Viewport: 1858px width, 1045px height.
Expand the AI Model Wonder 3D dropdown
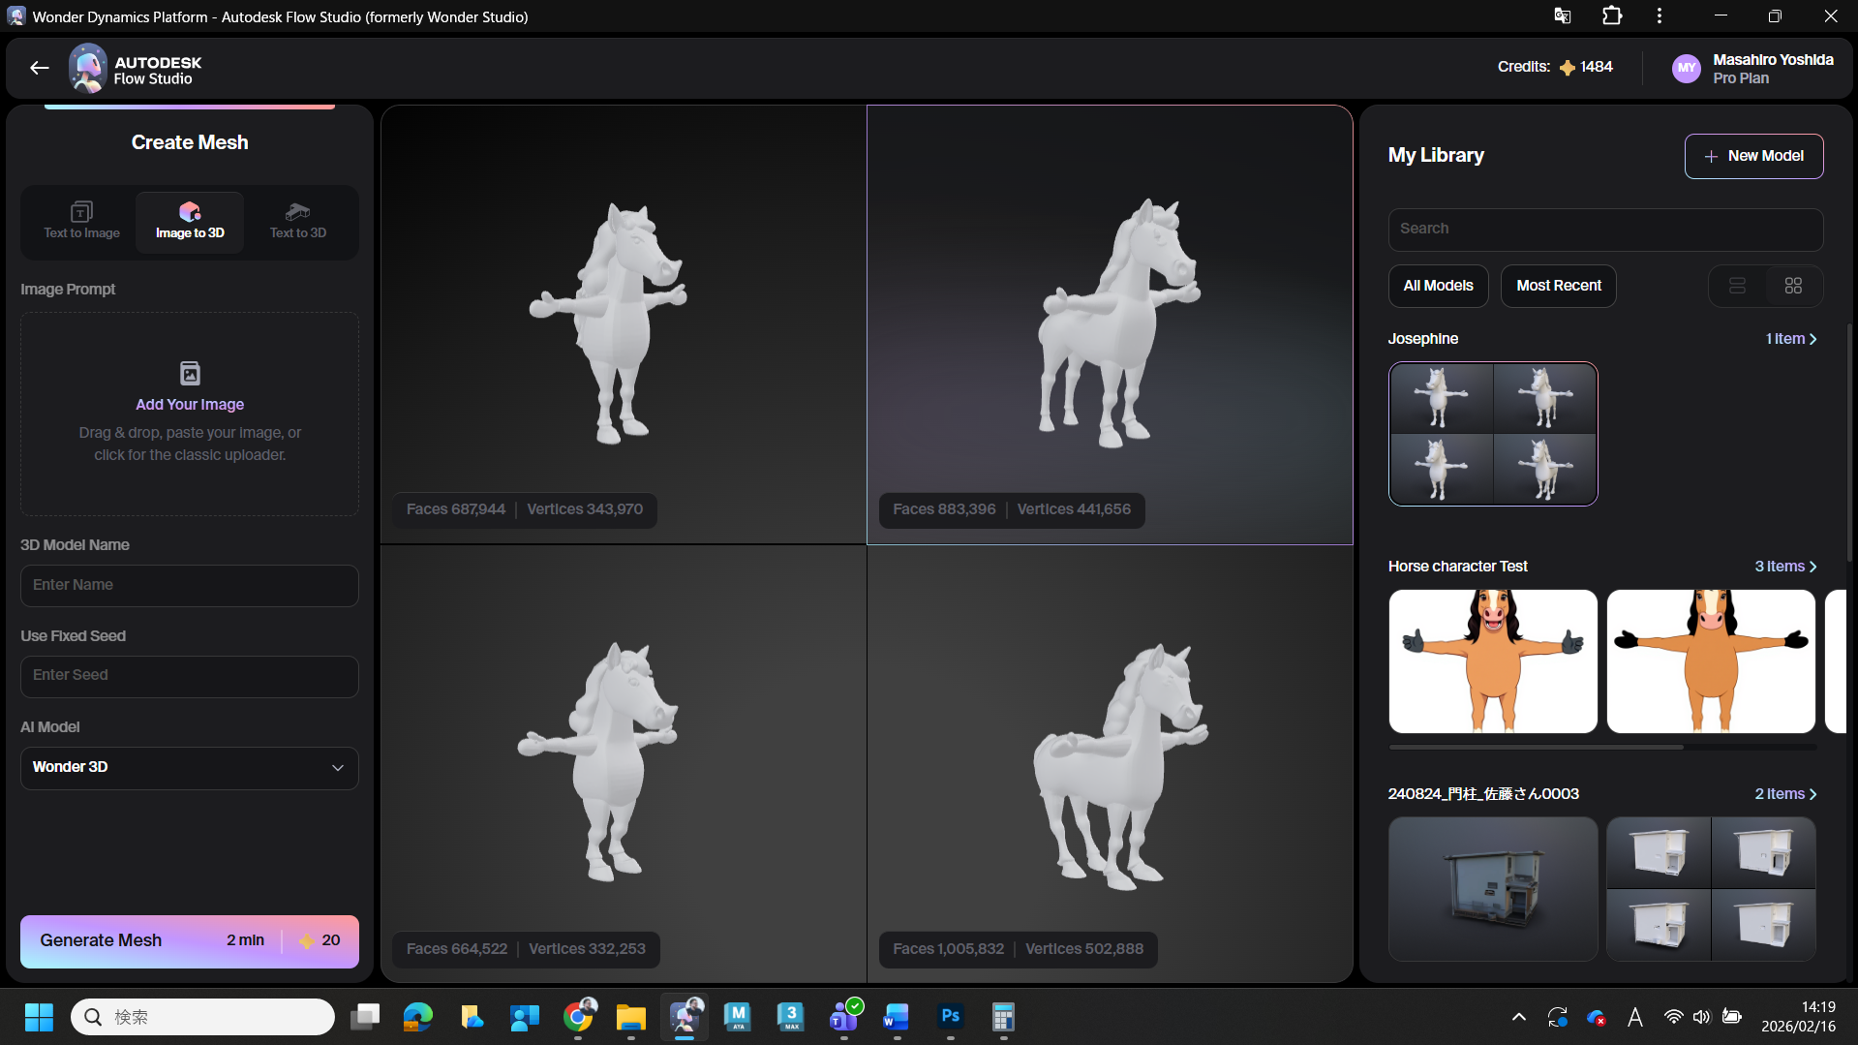point(190,767)
